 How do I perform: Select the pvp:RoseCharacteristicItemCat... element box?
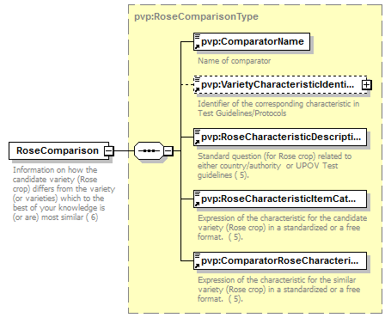click(x=280, y=199)
